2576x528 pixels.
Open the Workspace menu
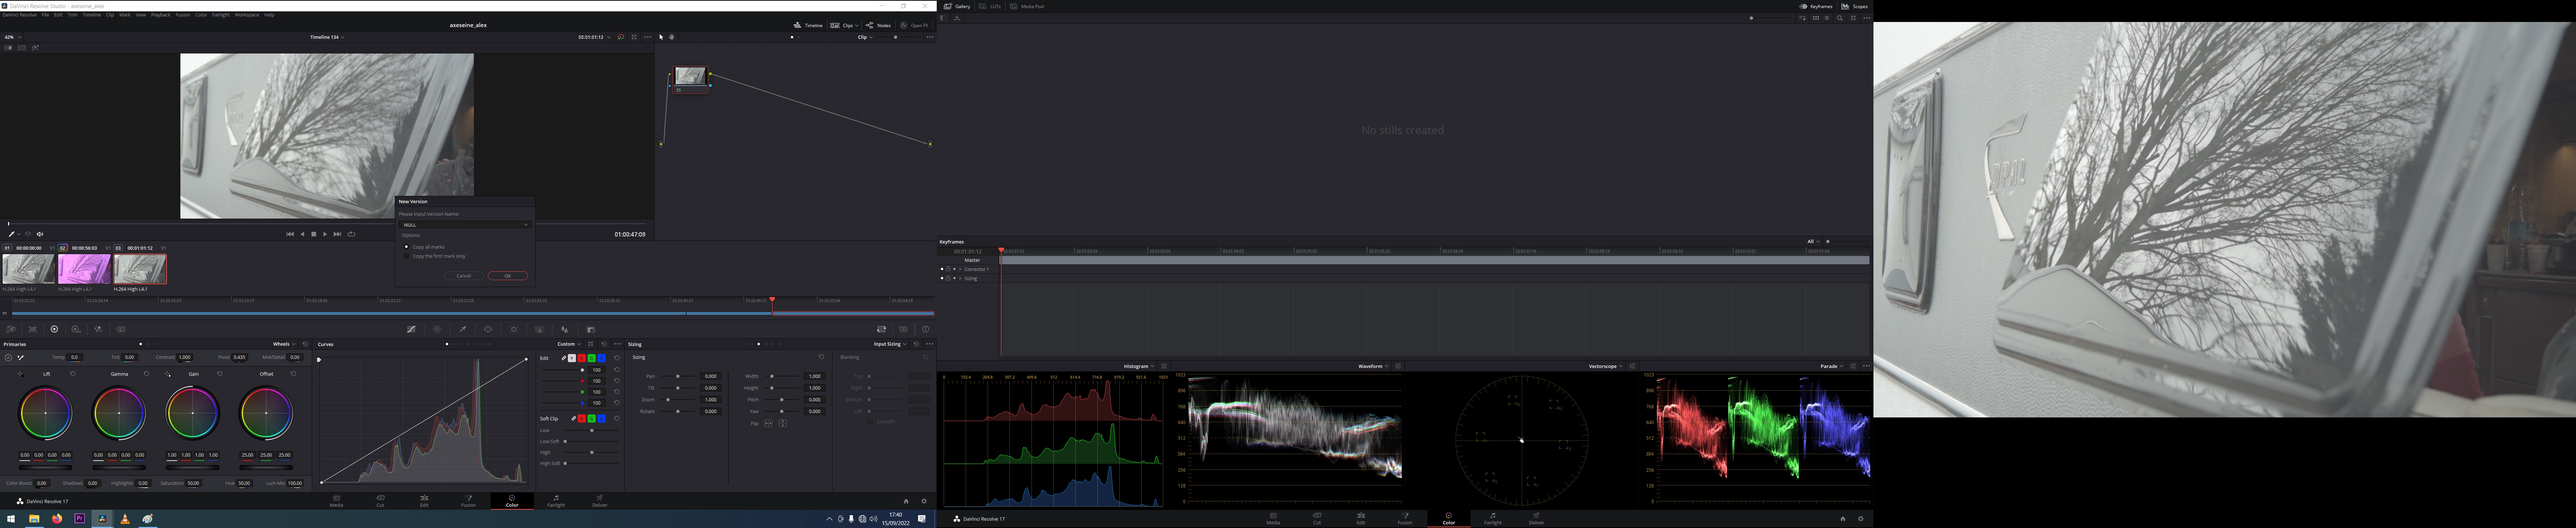[247, 15]
